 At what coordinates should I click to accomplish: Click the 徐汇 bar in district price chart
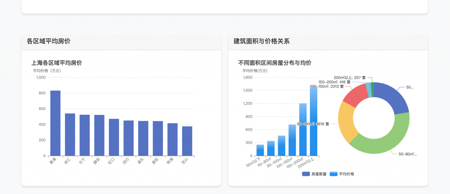coord(70,135)
